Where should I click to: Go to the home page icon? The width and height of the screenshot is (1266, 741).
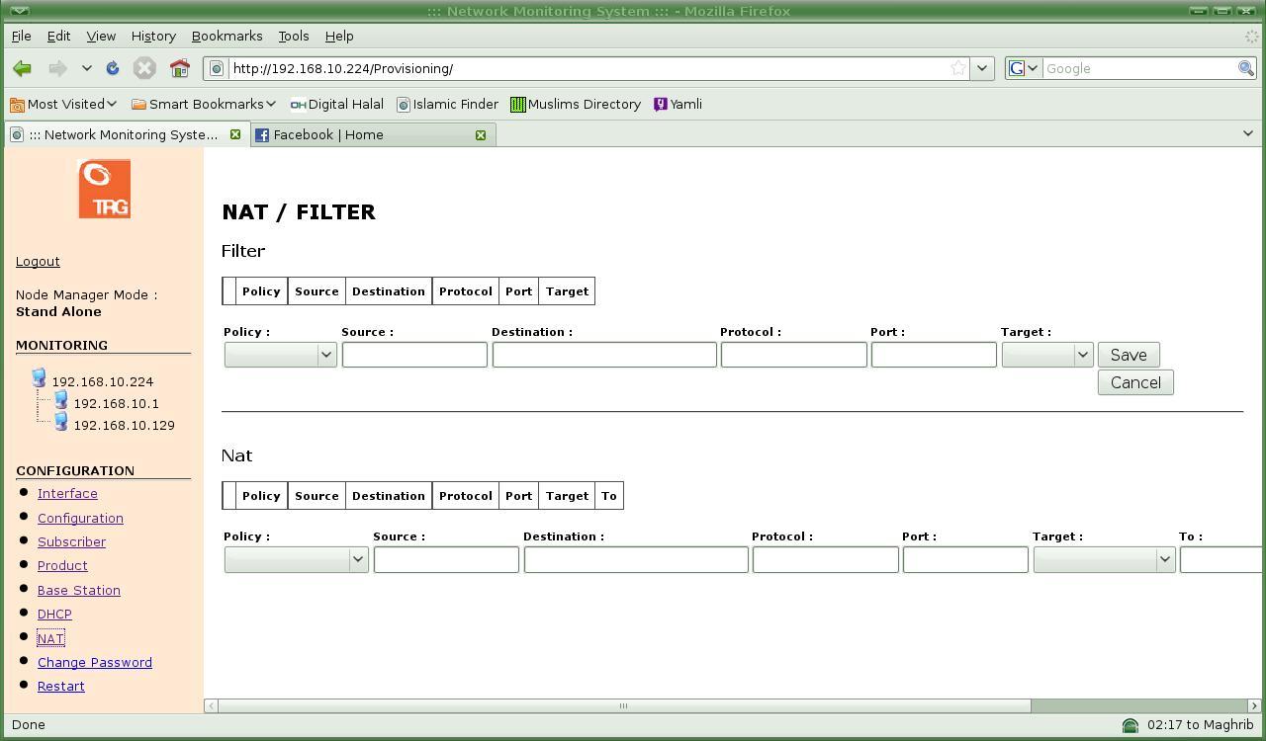click(179, 68)
